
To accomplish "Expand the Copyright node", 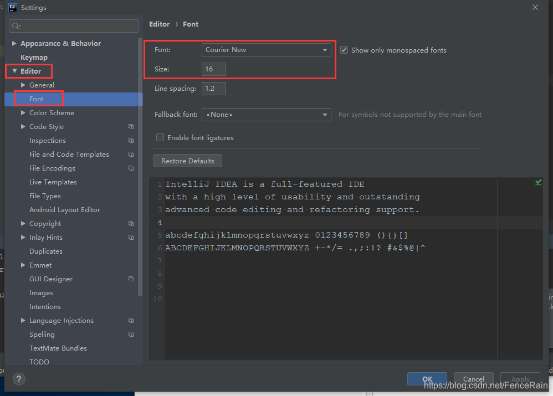I will click(x=23, y=224).
